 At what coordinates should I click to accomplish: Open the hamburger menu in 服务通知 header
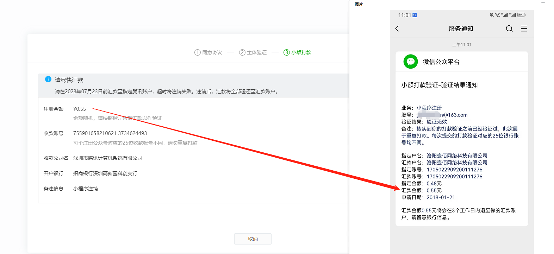pos(524,28)
